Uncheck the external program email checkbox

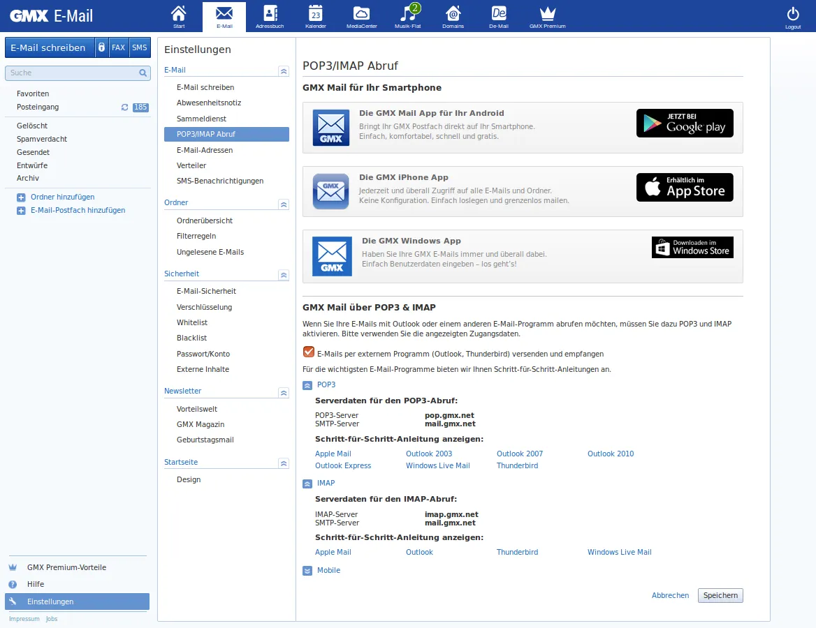[x=308, y=352]
